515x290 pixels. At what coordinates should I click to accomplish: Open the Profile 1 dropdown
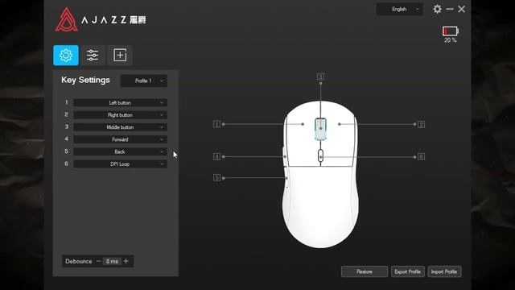tap(143, 81)
